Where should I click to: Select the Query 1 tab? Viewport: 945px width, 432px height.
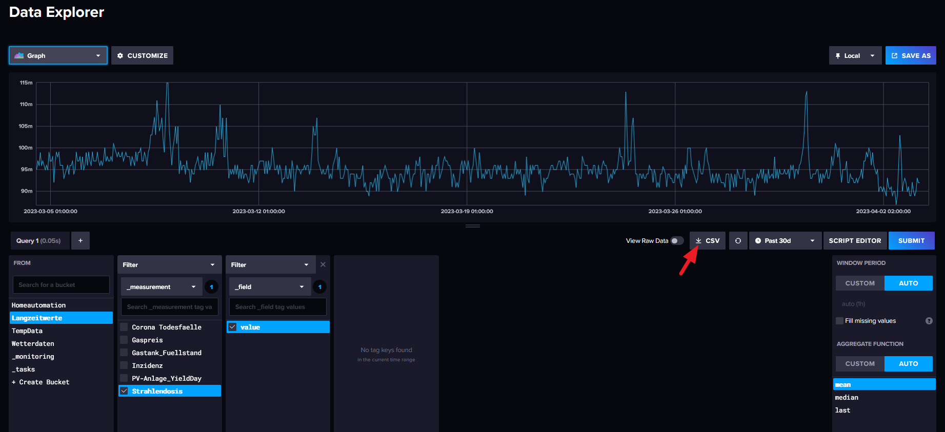pos(39,240)
